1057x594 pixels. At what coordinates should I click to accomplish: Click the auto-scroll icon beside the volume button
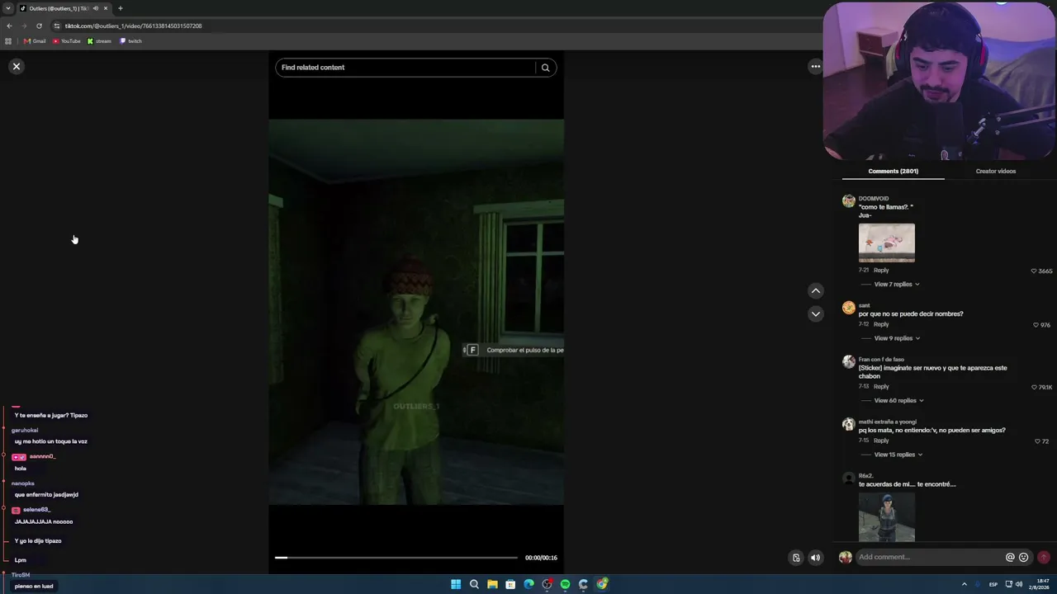[x=796, y=558]
